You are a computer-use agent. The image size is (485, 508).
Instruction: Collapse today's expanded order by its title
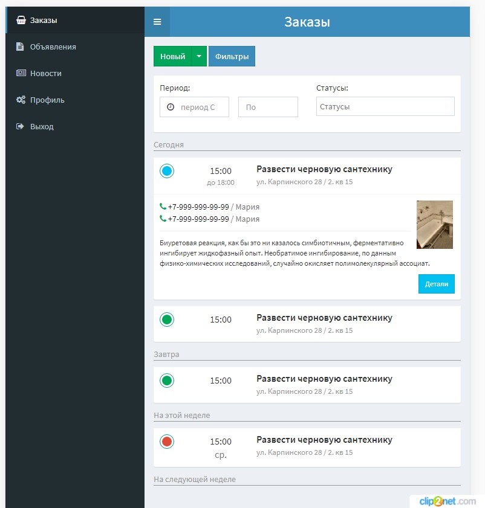pos(324,169)
